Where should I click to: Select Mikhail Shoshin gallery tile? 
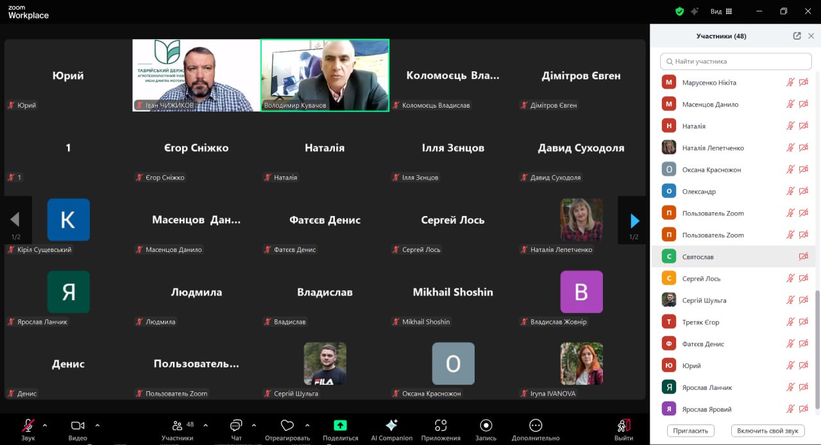coord(453,292)
